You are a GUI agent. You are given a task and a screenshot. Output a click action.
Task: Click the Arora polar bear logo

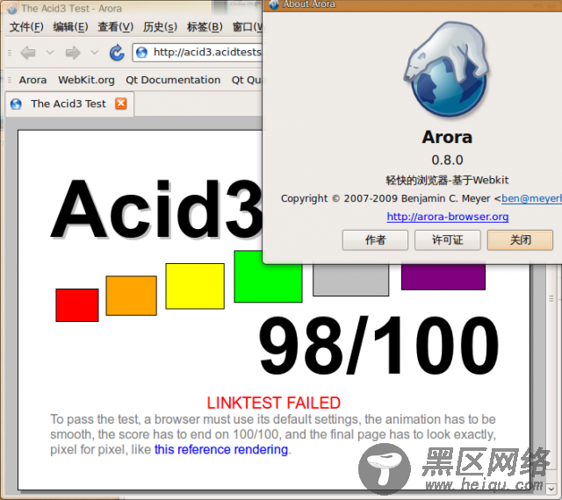coord(447,69)
